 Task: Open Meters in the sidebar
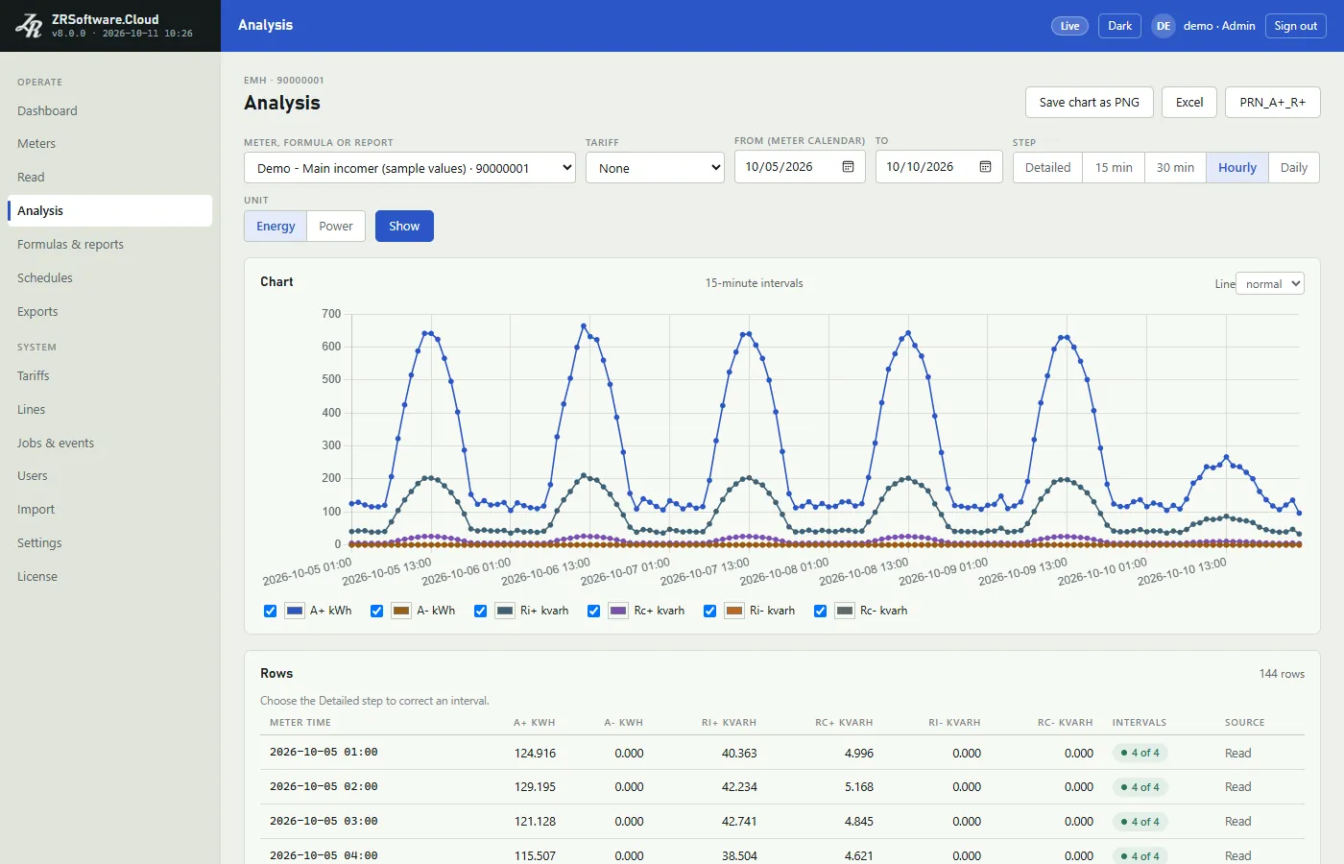(109, 144)
